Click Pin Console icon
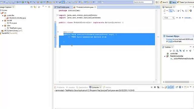Screen dimensions: 194x109 point(177,87)
